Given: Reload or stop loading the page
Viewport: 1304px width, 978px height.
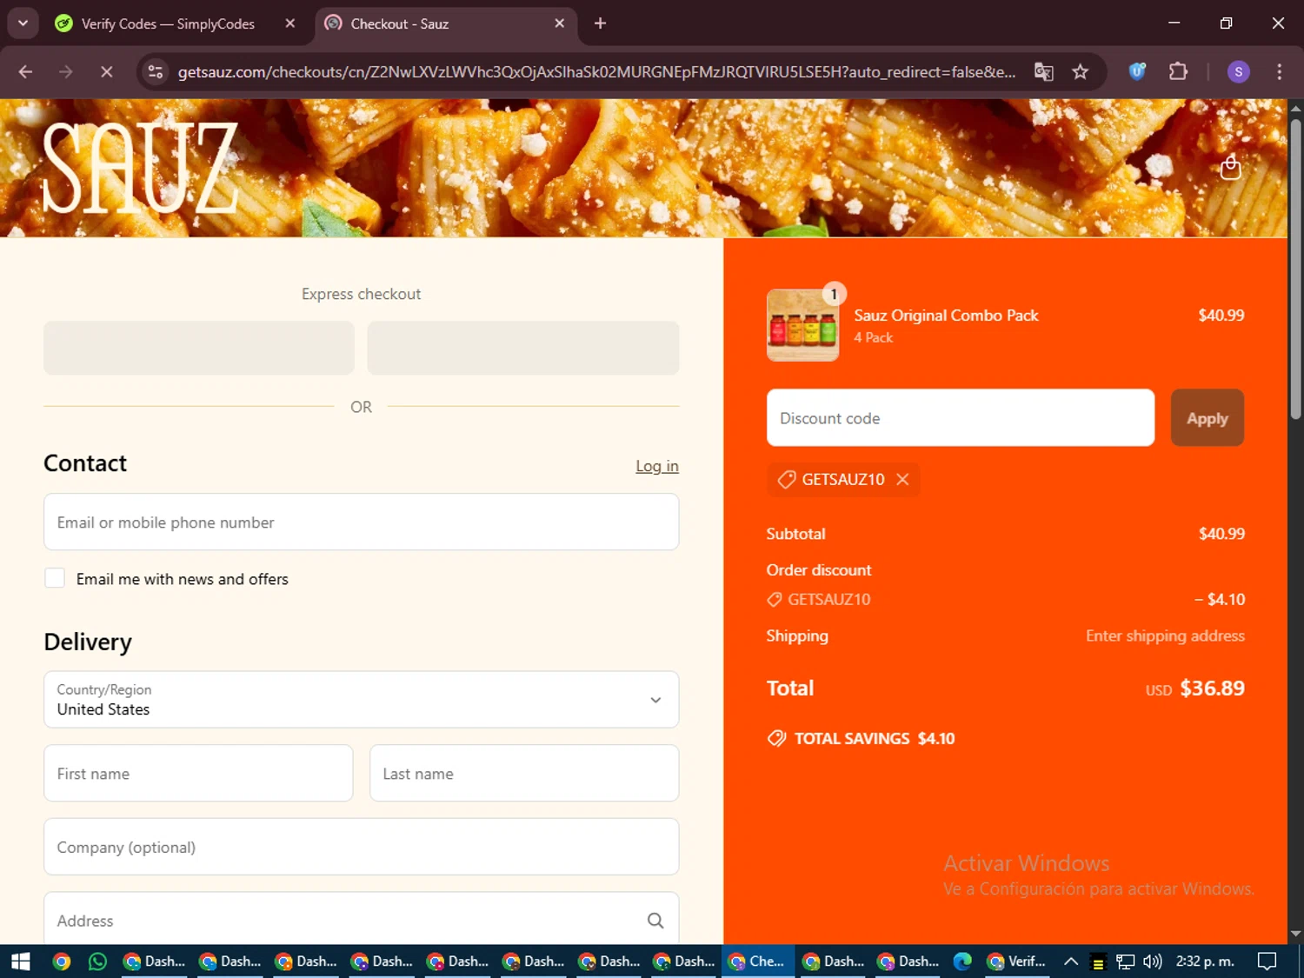Looking at the screenshot, I should 106,72.
